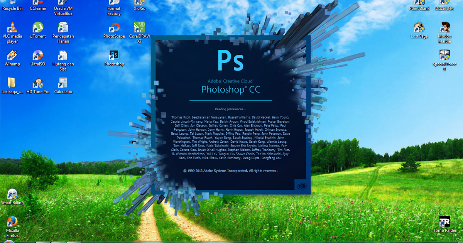Image resolution: width=463 pixels, height=243 pixels.
Task: Select the Smart Billing shortcut
Action: pyautogui.click(x=12, y=197)
